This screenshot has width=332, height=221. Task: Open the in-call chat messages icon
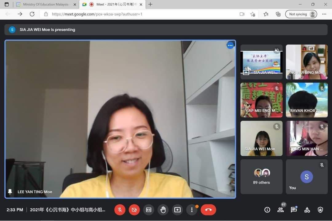[294, 210]
